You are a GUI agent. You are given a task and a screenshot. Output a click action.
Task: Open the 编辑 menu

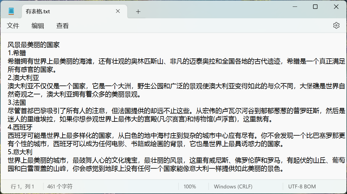(x=38, y=26)
